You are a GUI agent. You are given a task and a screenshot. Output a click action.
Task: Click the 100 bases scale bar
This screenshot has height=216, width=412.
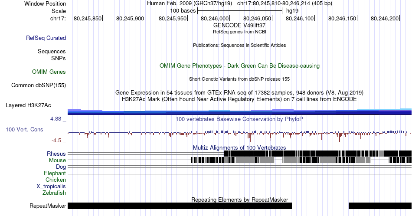[x=240, y=11]
